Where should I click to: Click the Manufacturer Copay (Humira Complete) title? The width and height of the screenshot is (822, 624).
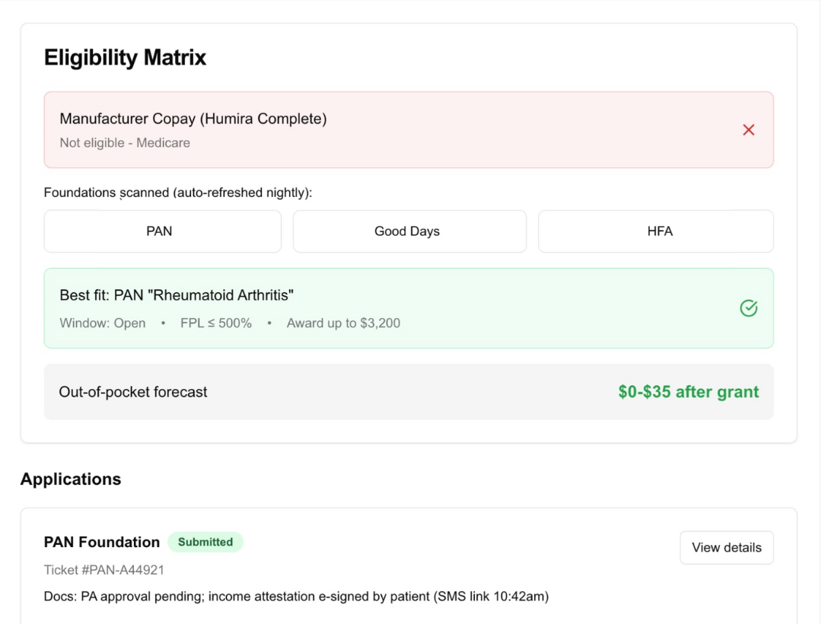coord(193,119)
